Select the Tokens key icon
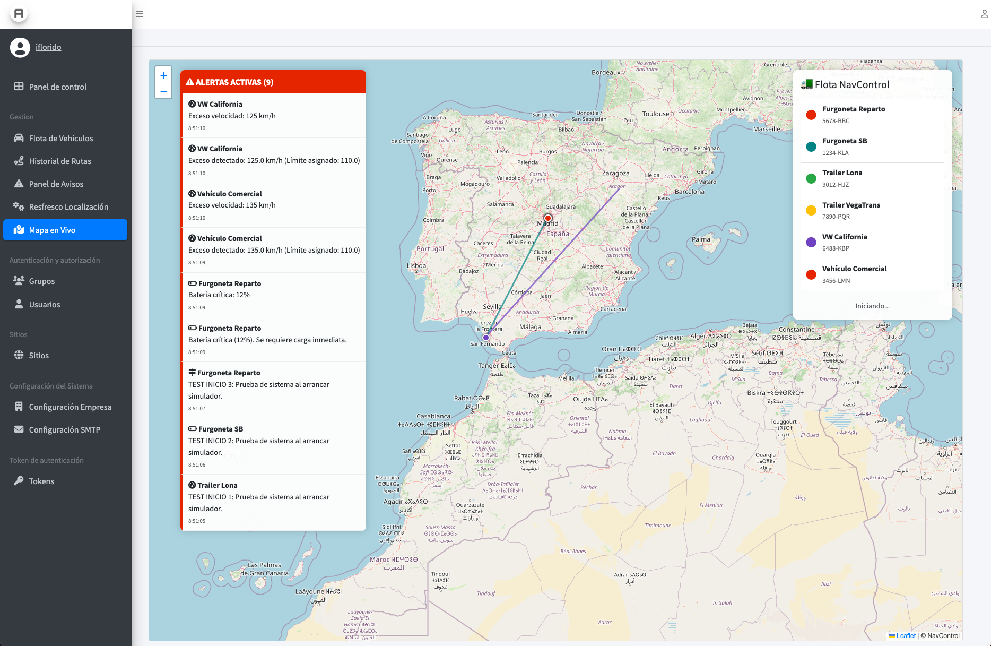 (19, 481)
